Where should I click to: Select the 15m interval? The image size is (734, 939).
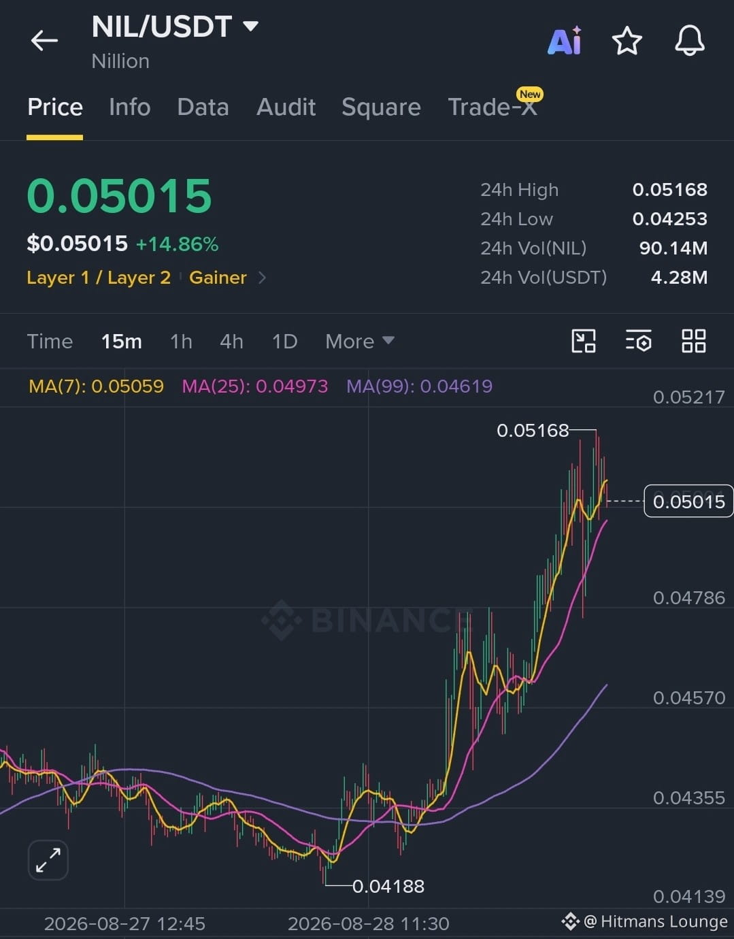coord(122,341)
